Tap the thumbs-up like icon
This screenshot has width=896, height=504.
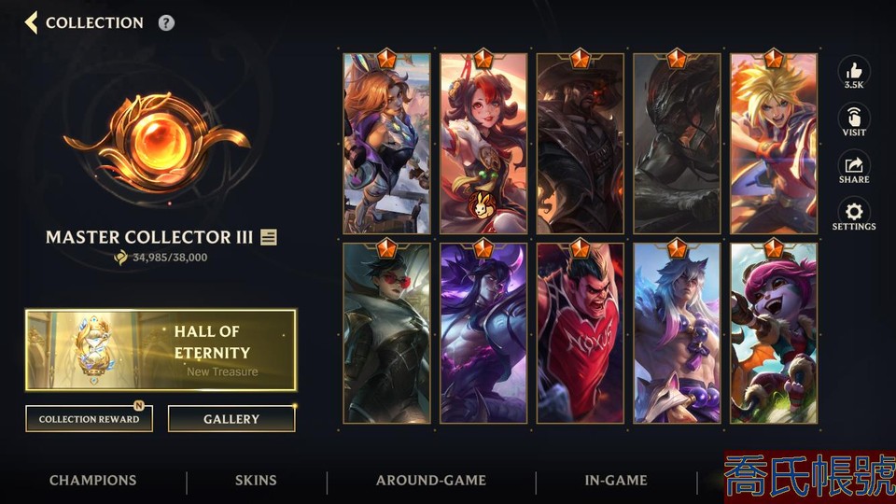click(854, 73)
